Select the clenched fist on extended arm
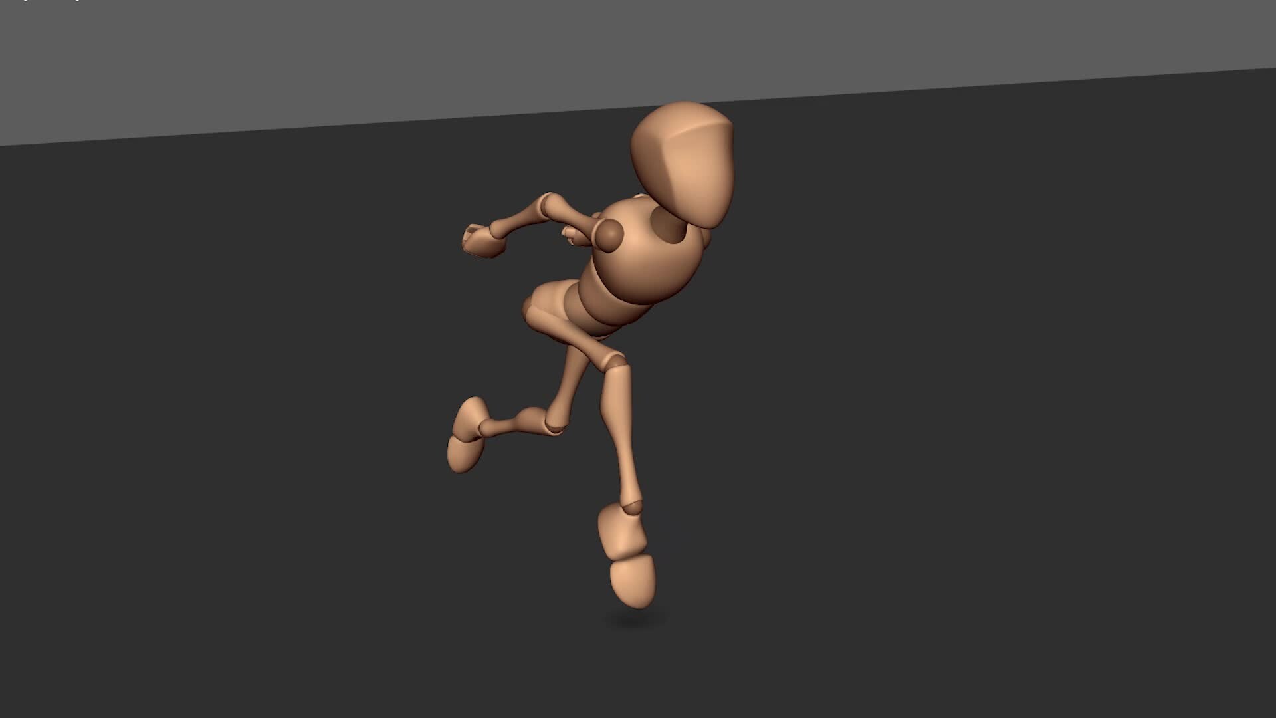1276x718 pixels. point(484,241)
